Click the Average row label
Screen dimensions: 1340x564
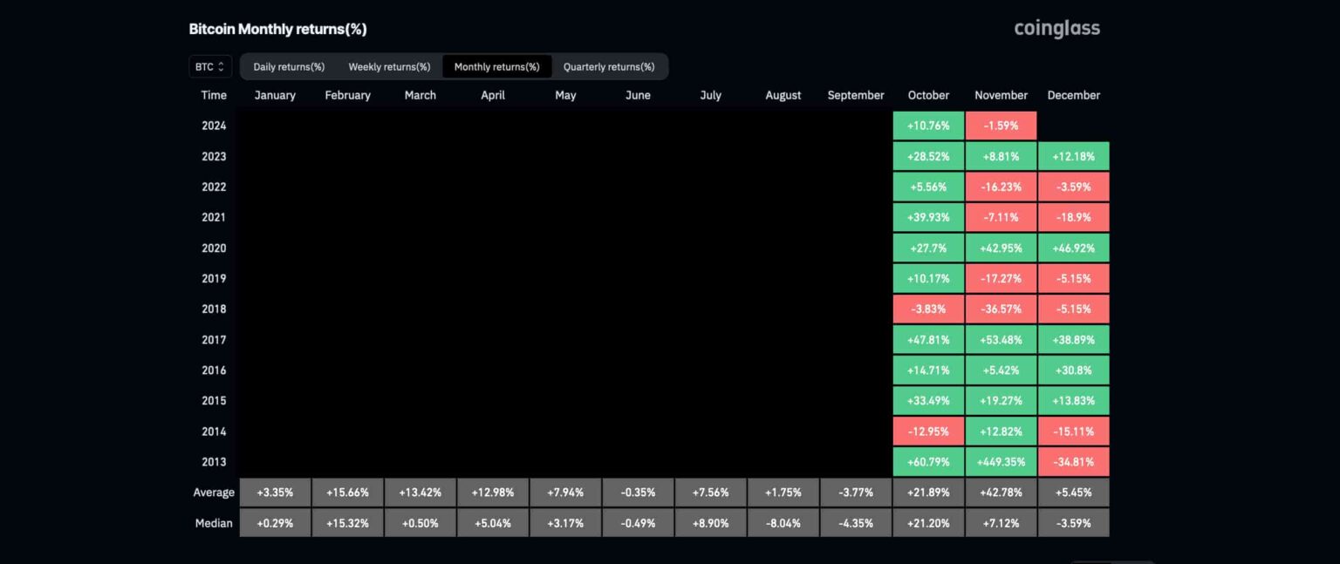[x=214, y=492]
